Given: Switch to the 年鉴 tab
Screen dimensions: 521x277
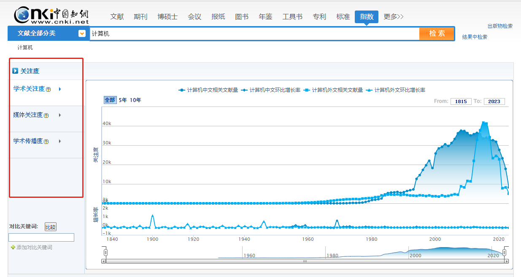Looking at the screenshot, I should coord(265,17).
